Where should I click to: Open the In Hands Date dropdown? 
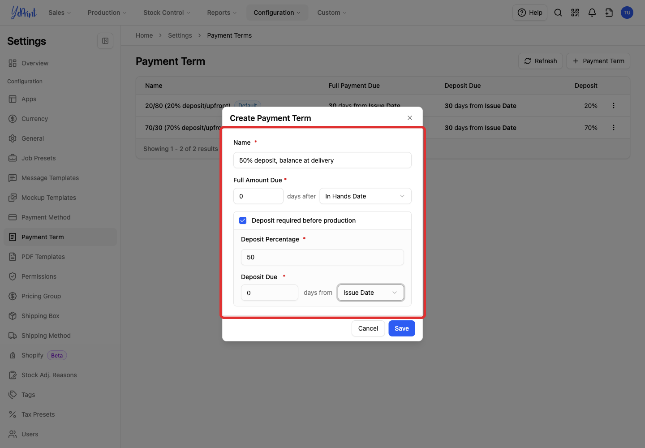[x=365, y=196]
